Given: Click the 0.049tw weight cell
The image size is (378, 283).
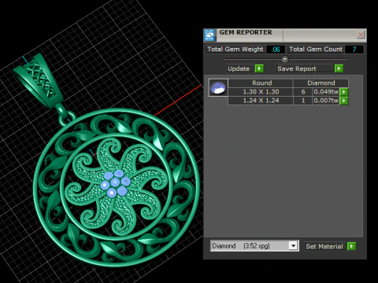Looking at the screenshot, I should tap(326, 92).
